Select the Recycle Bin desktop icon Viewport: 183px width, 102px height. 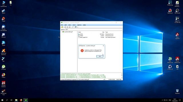pyautogui.click(x=177, y=91)
